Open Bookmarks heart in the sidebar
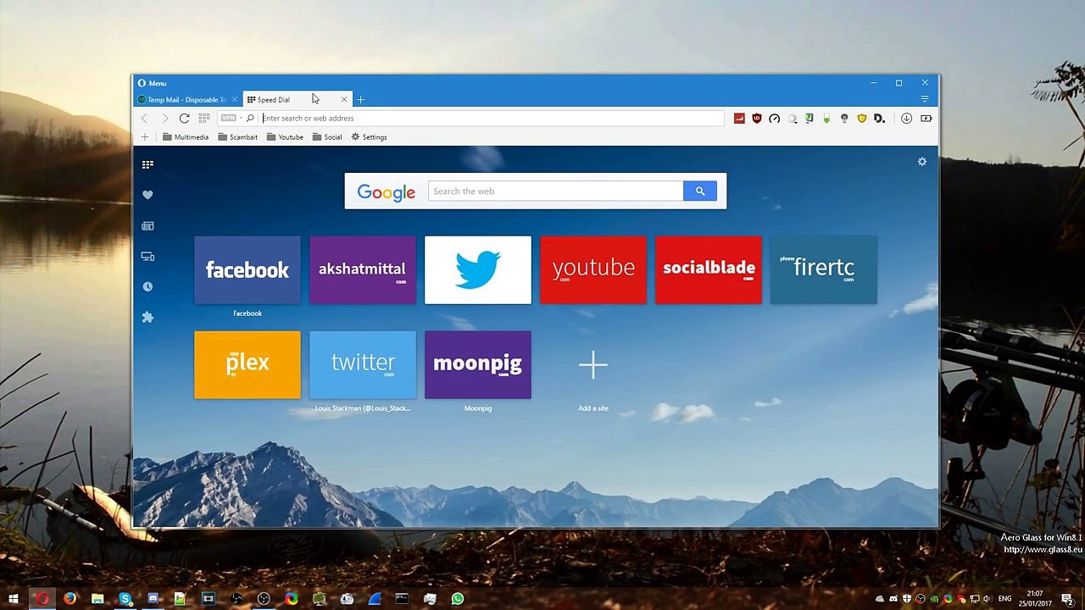This screenshot has height=610, width=1085. tap(147, 195)
